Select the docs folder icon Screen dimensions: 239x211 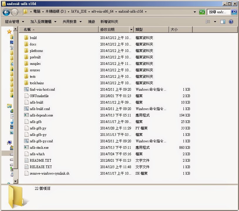tap(26, 44)
